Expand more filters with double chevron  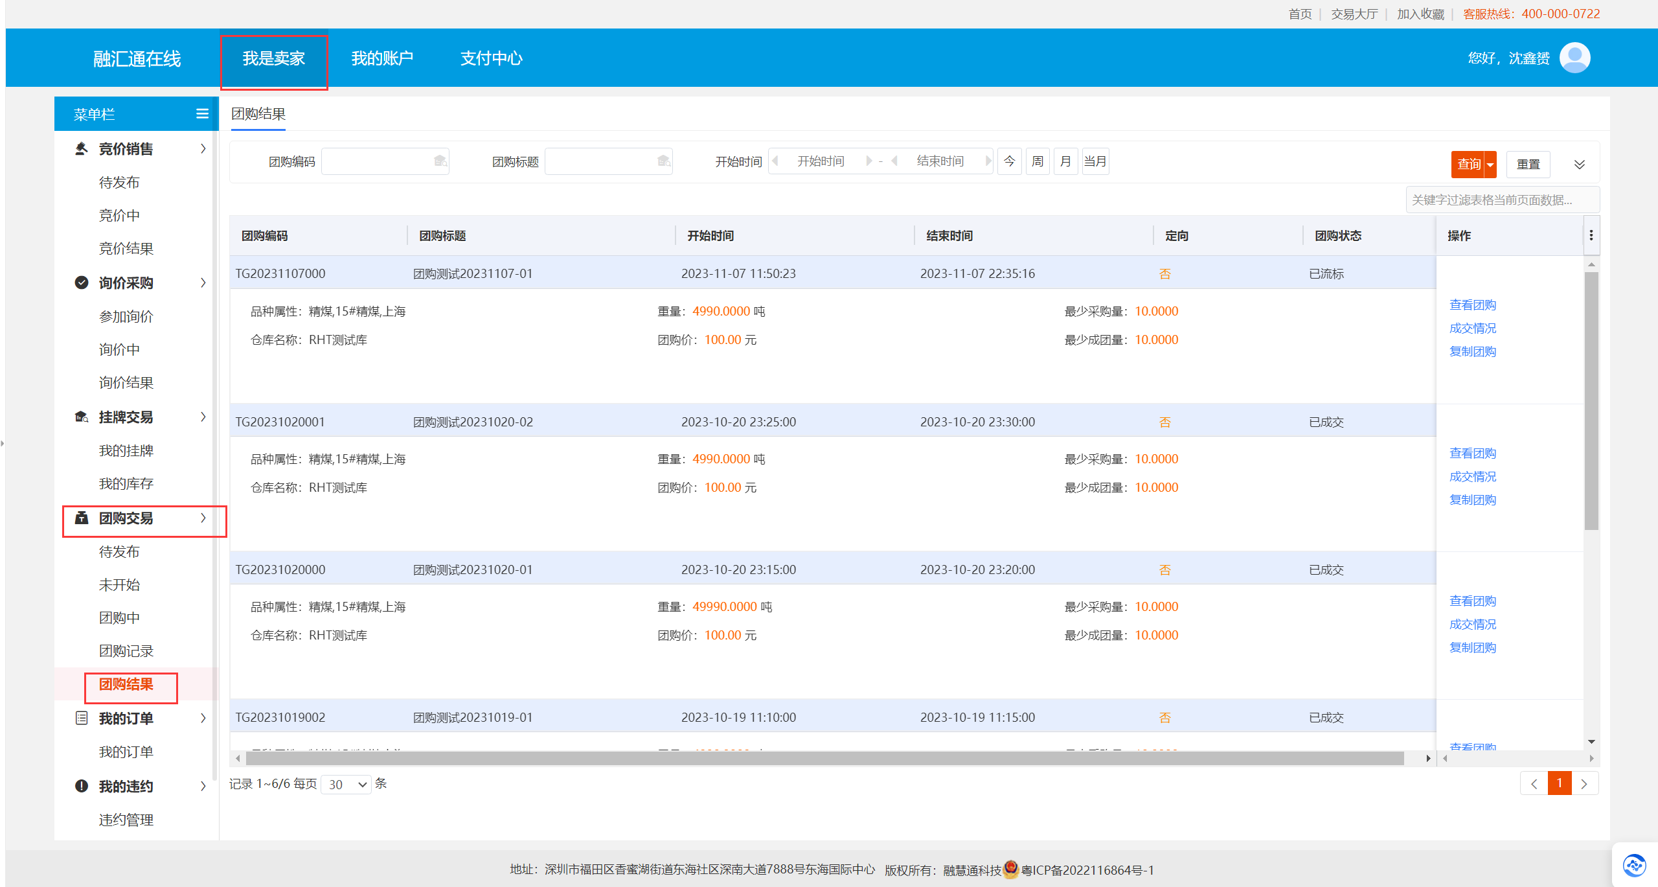1580,165
